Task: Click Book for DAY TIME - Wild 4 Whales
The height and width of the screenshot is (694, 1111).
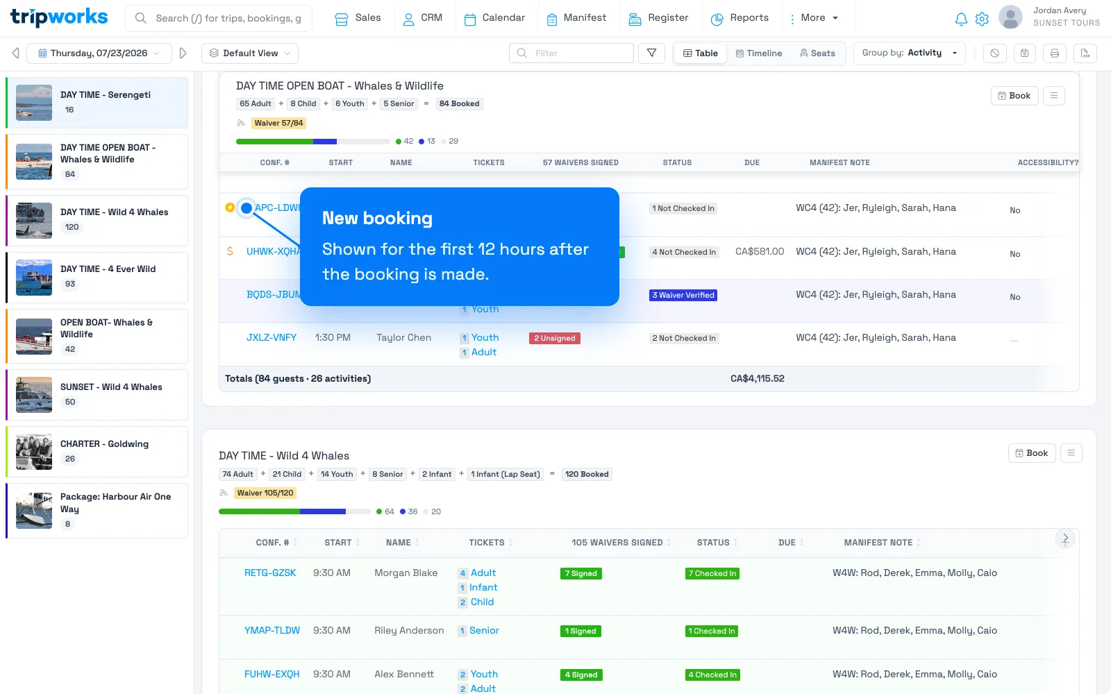Action: point(1032,453)
